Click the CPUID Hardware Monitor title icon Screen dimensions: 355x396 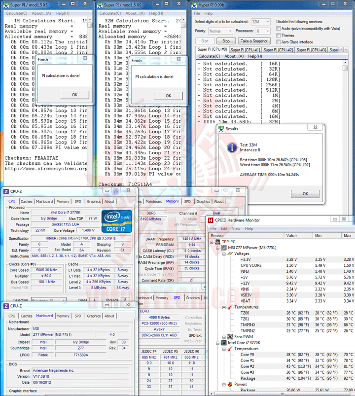(x=211, y=220)
